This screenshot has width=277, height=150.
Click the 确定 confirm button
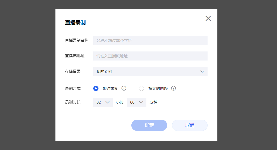click(x=149, y=125)
